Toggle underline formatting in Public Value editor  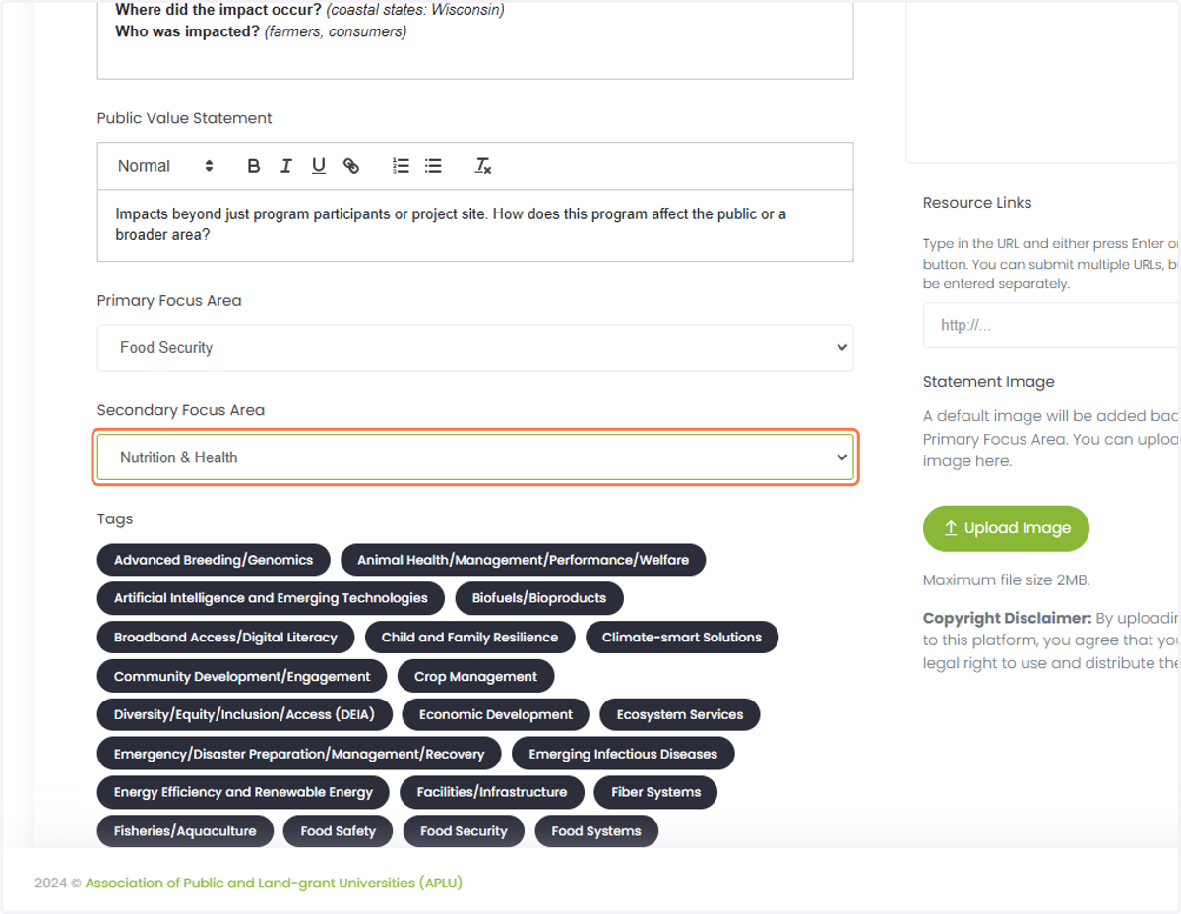(x=318, y=166)
